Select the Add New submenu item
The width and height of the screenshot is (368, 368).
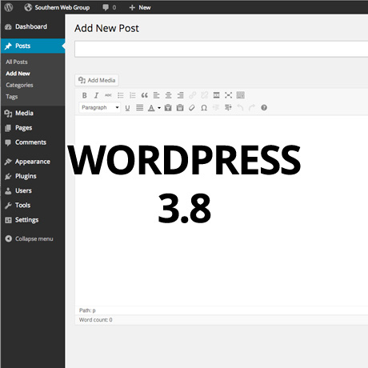18,74
